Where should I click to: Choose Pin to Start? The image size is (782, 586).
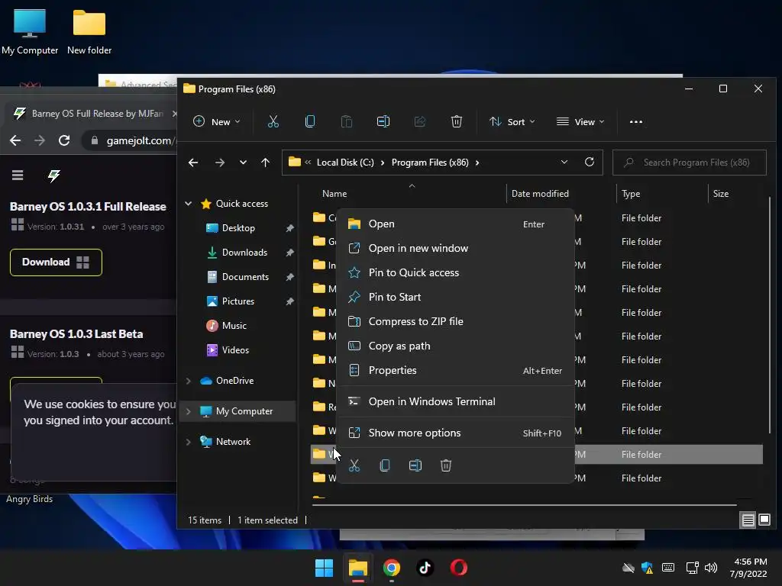[455, 297]
